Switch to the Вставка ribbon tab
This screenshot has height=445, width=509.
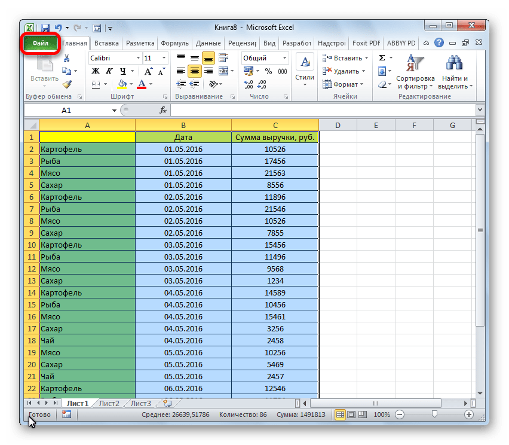point(106,44)
